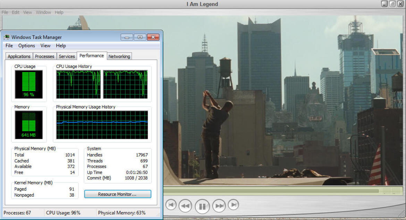Viewport: 406px width, 220px height.
Task: Close the Windows Task Manager window
Action: (153, 37)
